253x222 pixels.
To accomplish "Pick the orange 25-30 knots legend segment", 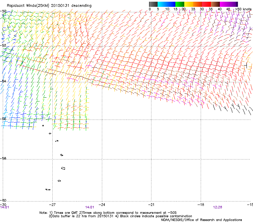I will (x=198, y=4).
